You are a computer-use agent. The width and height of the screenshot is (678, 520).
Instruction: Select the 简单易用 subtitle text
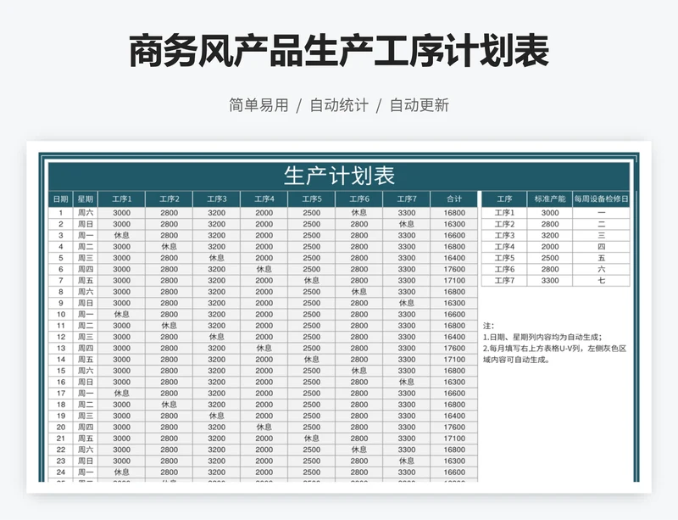(x=258, y=105)
